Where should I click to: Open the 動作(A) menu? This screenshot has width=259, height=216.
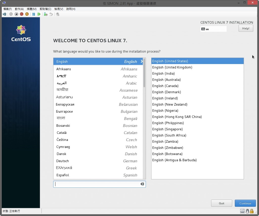pyautogui.click(x=19, y=9)
